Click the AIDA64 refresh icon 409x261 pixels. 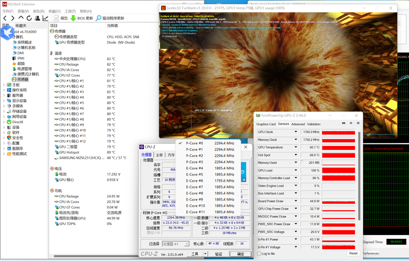click(x=29, y=18)
